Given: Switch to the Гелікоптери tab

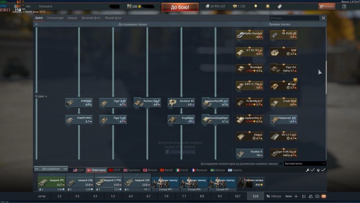Looking at the screenshot, I should pos(55,18).
